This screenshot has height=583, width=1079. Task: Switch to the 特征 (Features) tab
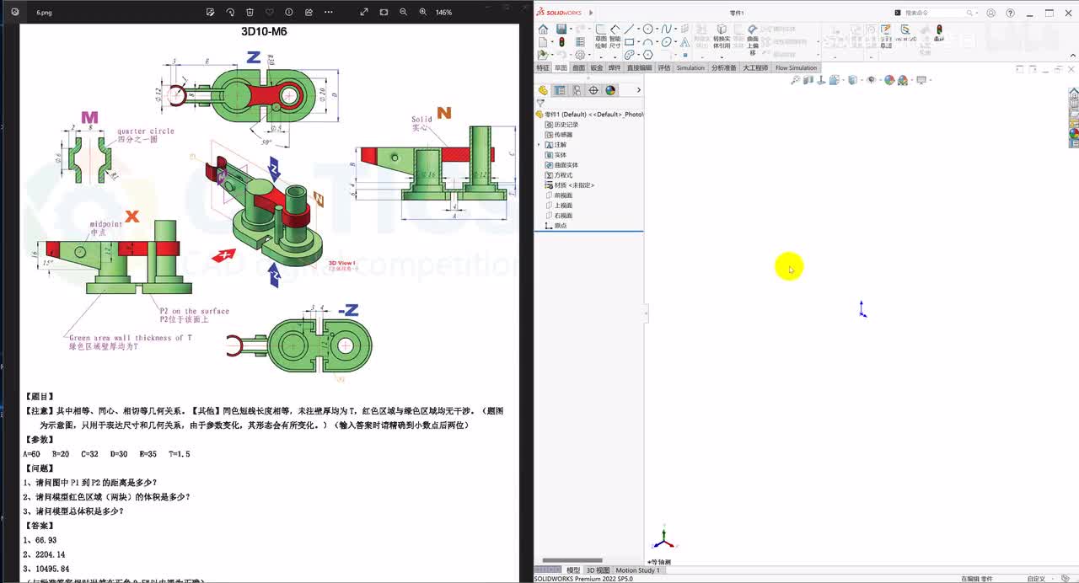pos(543,67)
